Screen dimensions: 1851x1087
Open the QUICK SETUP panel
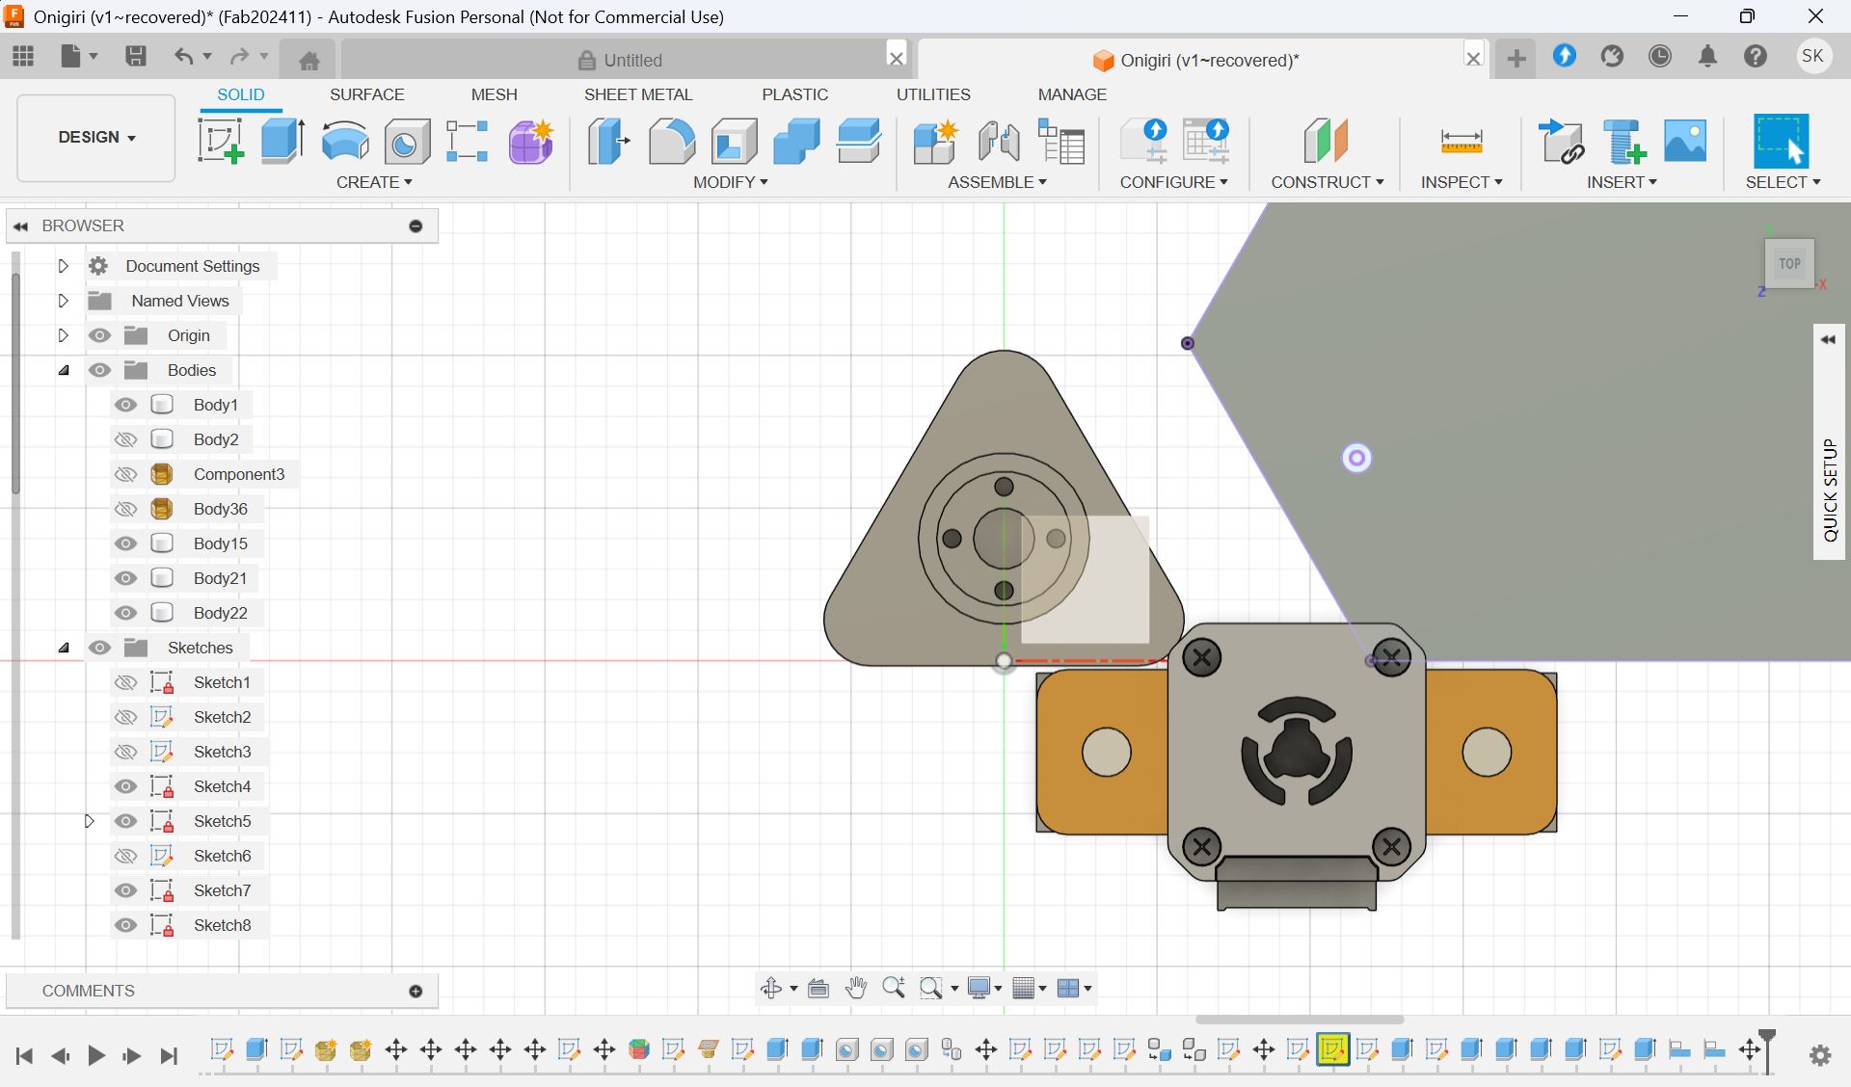pyautogui.click(x=1829, y=443)
